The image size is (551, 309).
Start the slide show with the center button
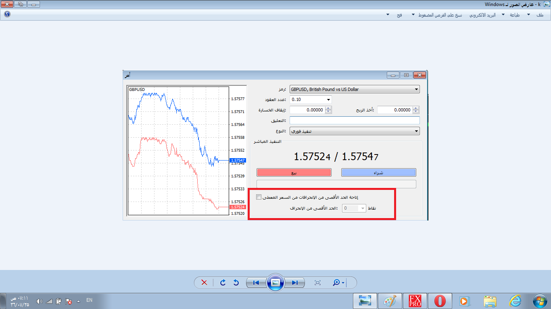pyautogui.click(x=275, y=282)
